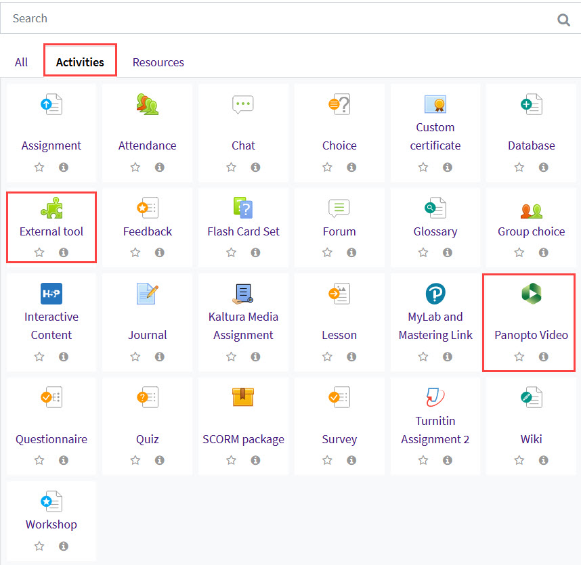Open the Wiki activity

click(531, 397)
